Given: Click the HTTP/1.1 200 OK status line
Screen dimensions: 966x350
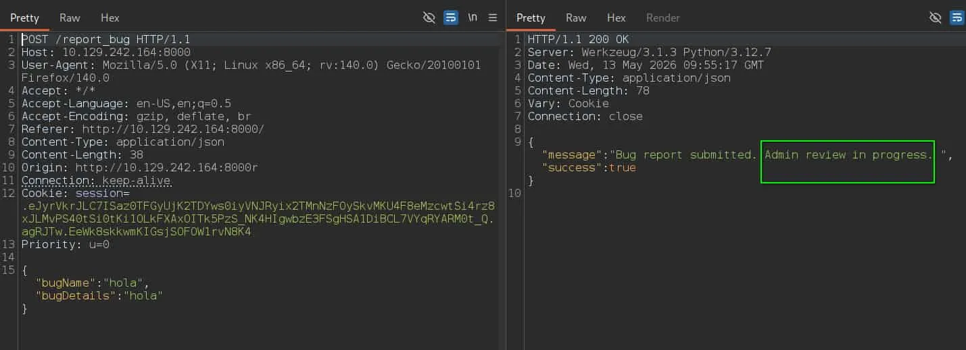Looking at the screenshot, I should [x=579, y=40].
